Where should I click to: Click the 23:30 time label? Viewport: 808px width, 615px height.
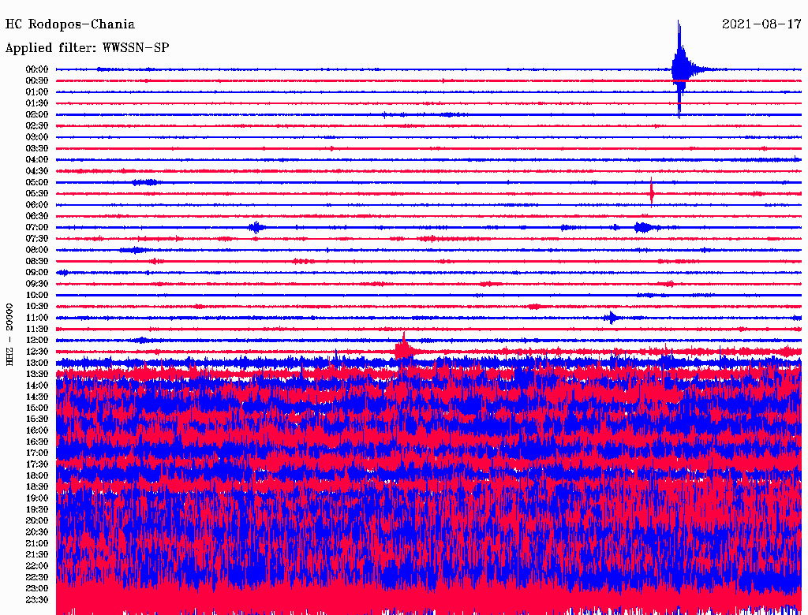pos(37,600)
